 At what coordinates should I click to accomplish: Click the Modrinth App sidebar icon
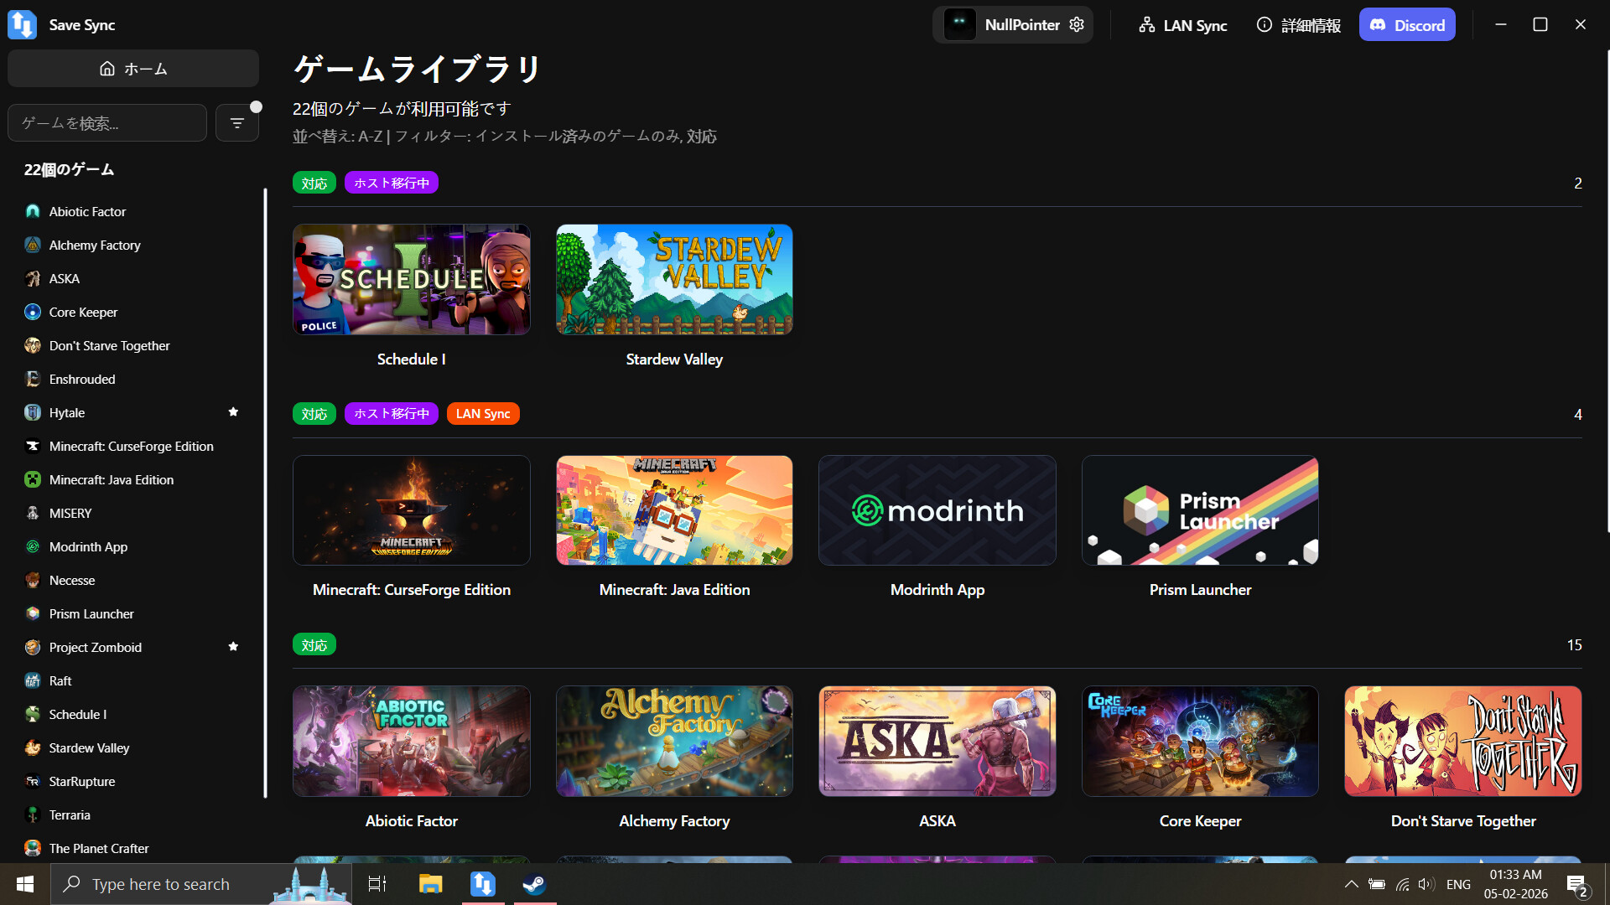[33, 546]
